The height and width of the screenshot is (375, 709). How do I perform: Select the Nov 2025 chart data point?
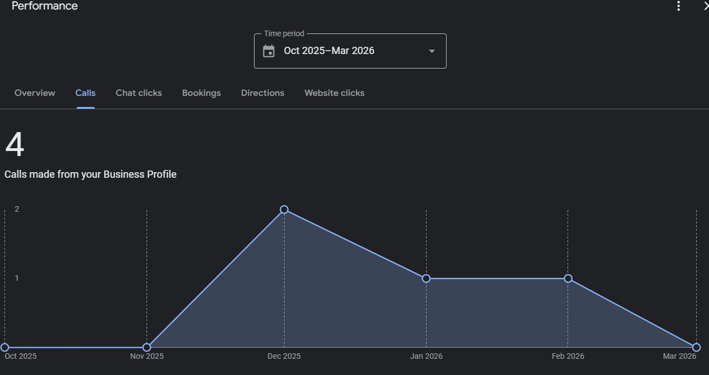point(146,347)
